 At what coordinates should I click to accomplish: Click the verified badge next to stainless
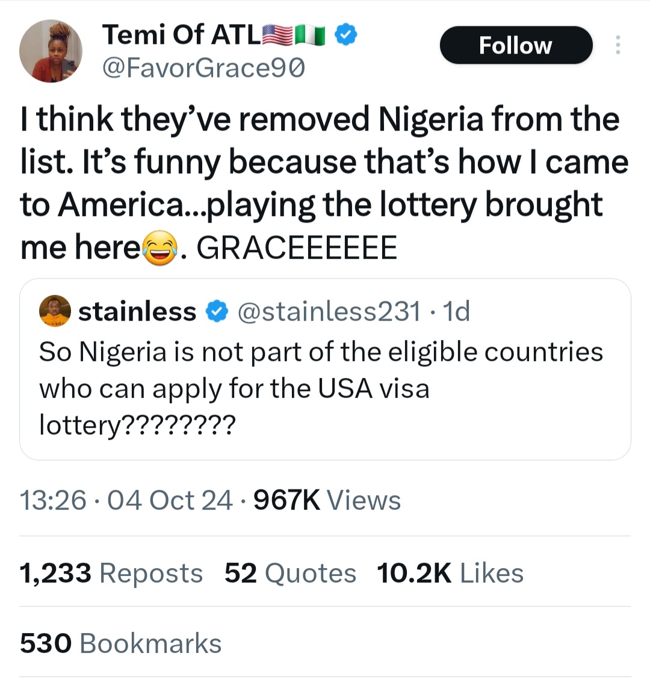pos(218,312)
